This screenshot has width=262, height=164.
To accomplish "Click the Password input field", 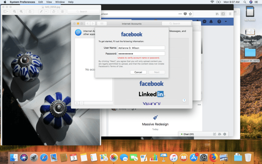I will pos(141,53).
